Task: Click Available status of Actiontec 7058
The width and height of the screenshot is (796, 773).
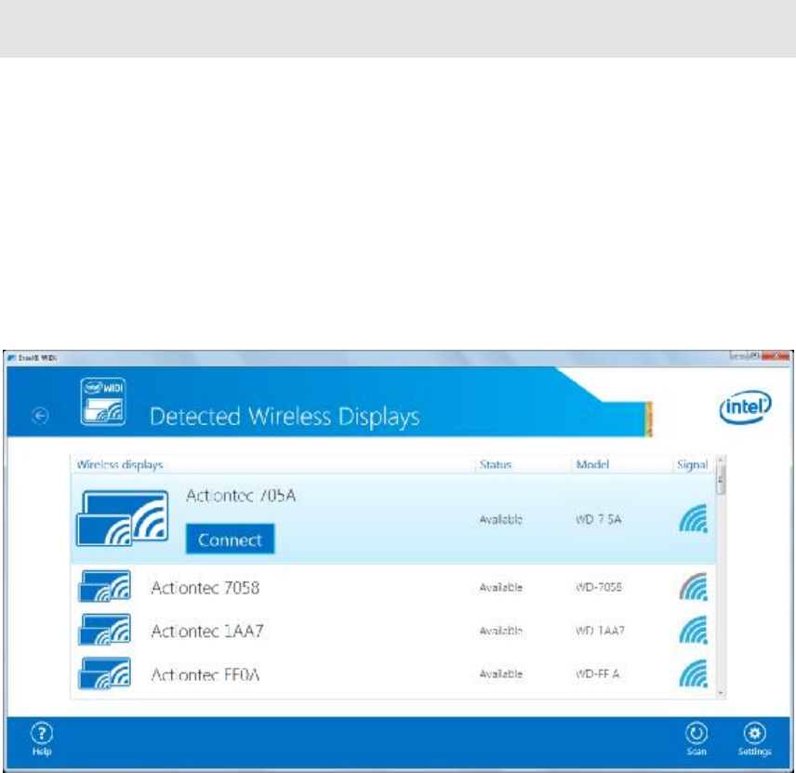Action: coord(501,587)
